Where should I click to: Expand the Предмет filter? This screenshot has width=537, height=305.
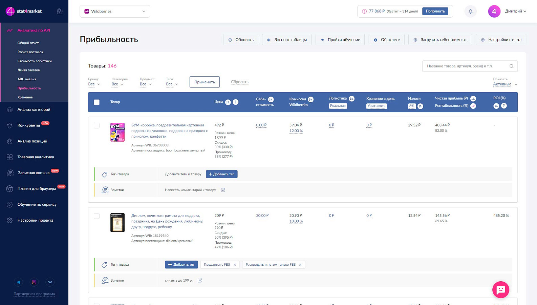(146, 84)
